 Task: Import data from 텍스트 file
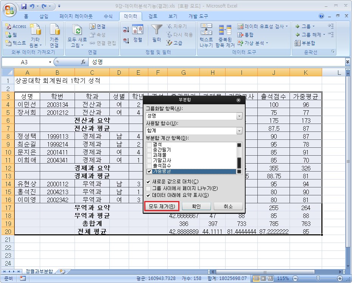click(16, 43)
